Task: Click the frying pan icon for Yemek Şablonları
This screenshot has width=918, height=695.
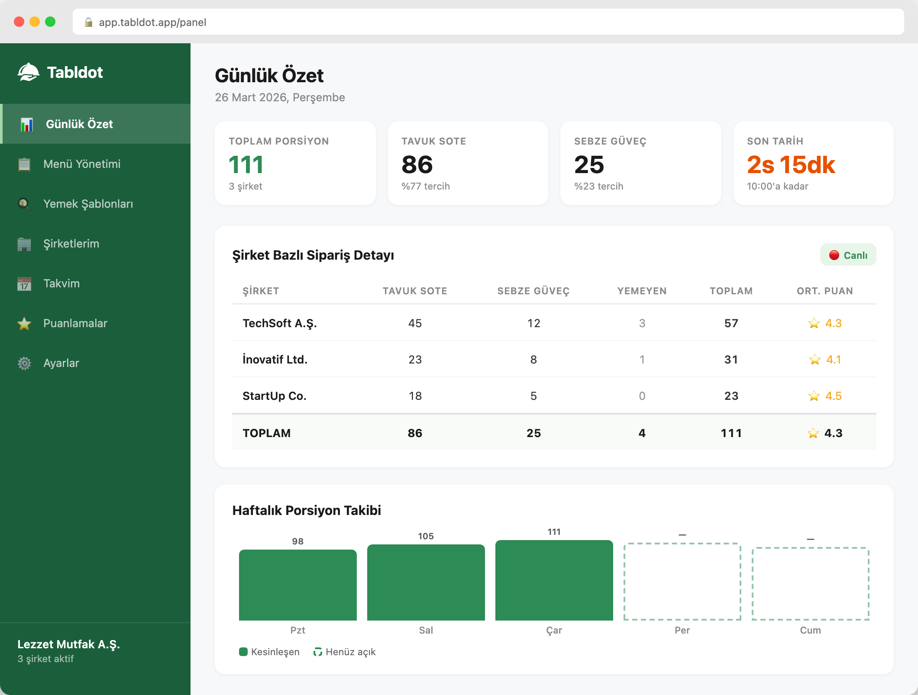Action: coord(24,204)
